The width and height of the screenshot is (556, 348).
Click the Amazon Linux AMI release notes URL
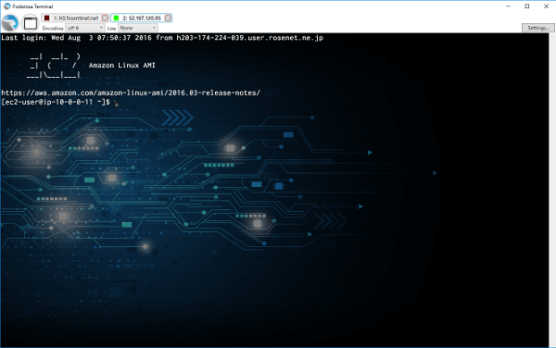131,93
